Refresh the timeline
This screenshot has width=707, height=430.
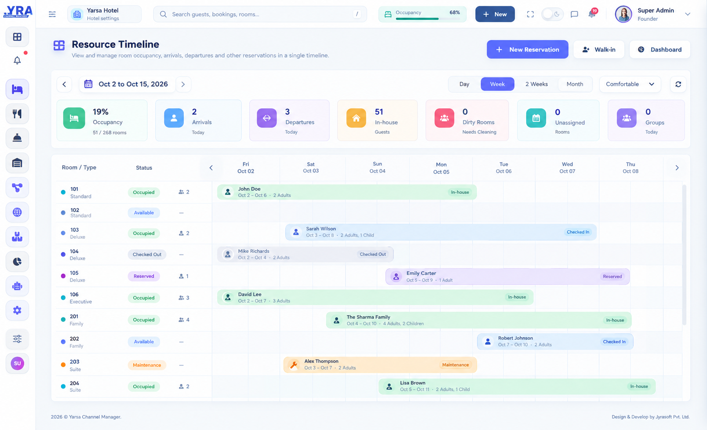point(678,84)
